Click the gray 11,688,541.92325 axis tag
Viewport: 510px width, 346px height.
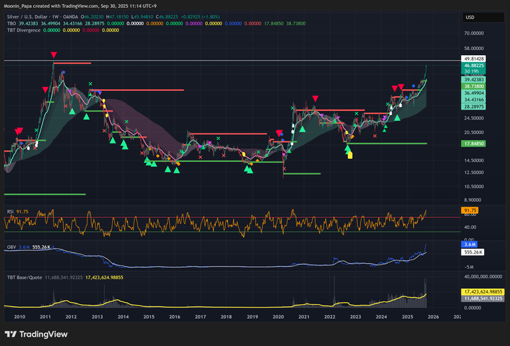[x=483, y=299]
